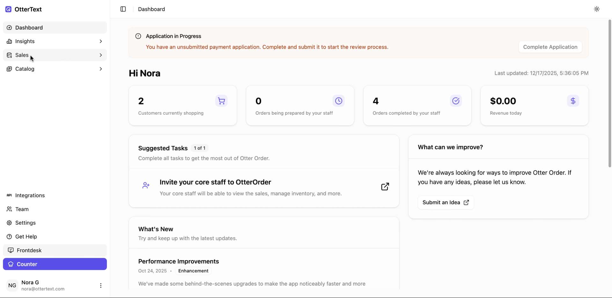Click the add-user icon beside invite task
612x298 pixels.
pyautogui.click(x=146, y=185)
